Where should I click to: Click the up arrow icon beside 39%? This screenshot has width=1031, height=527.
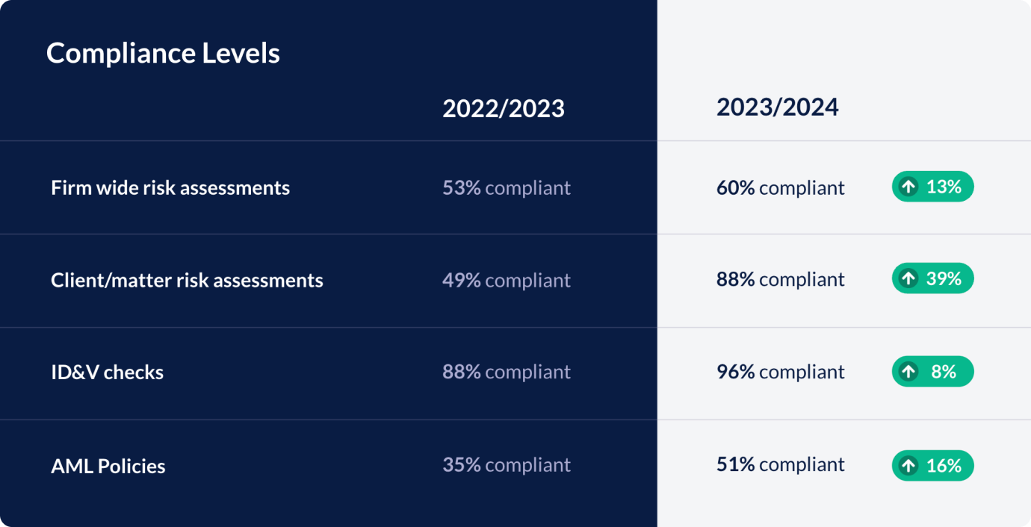coord(908,278)
